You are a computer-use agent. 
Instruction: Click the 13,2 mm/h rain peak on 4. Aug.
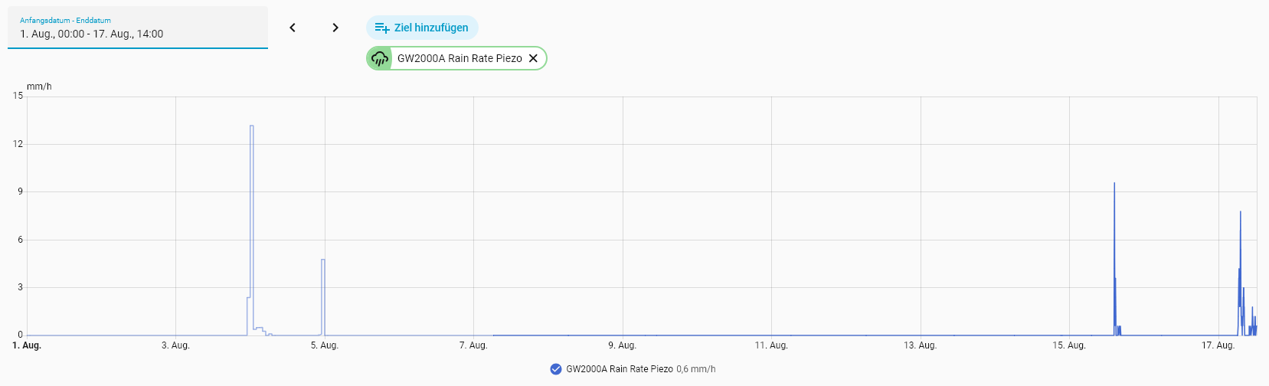pyautogui.click(x=252, y=126)
